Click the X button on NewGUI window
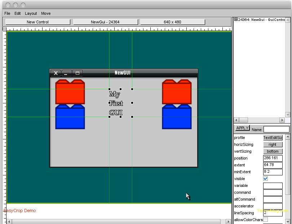Viewport: 292px width, 224px height. tap(56, 73)
